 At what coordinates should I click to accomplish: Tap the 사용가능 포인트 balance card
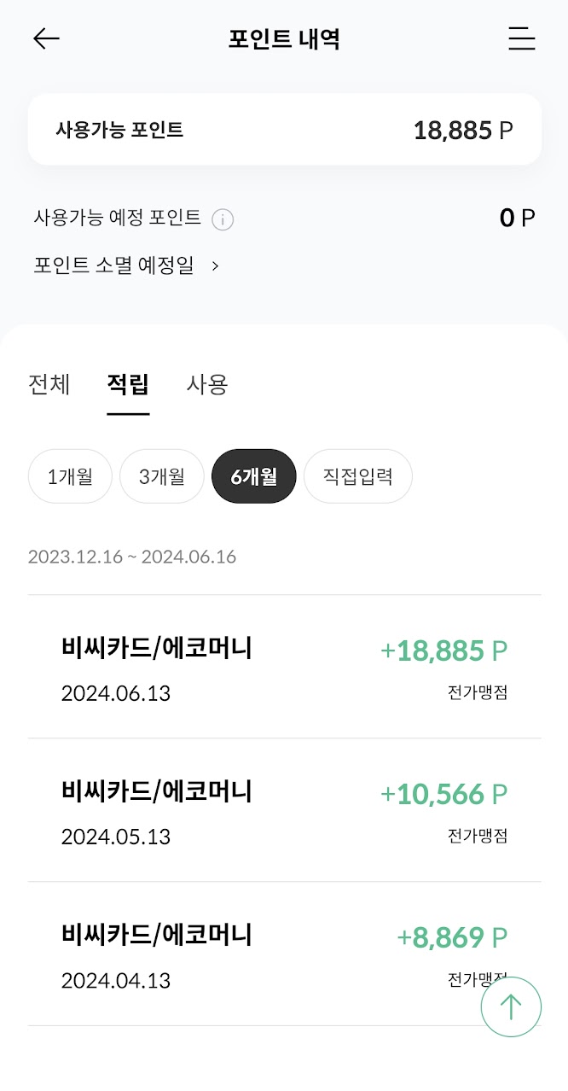pyautogui.click(x=284, y=129)
